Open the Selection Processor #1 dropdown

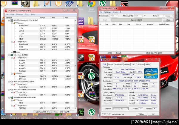[127, 109]
